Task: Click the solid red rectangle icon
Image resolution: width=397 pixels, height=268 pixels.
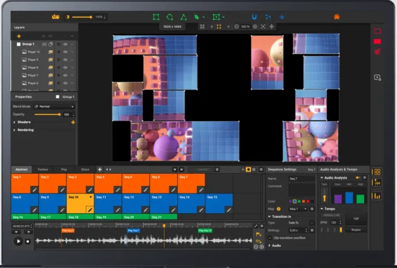Action: [377, 42]
